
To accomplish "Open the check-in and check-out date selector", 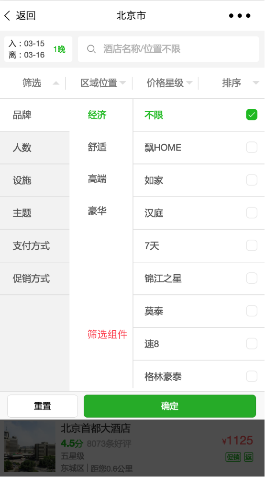I will (x=38, y=49).
